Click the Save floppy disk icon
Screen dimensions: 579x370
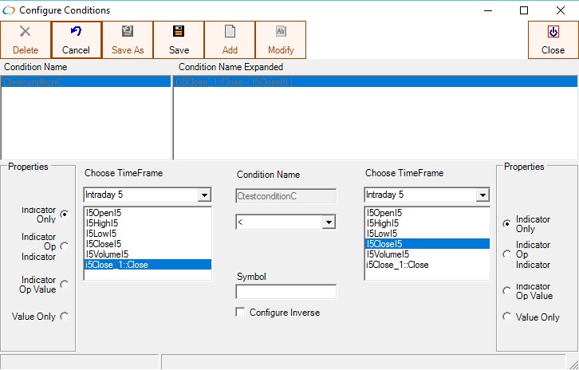click(179, 32)
